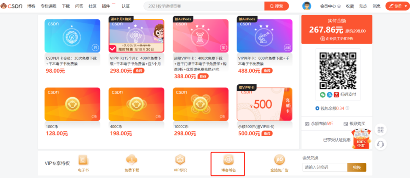Screen dimensions: 410x178
Task: Click the 余额充值5折 link
Action: [x=319, y=123]
